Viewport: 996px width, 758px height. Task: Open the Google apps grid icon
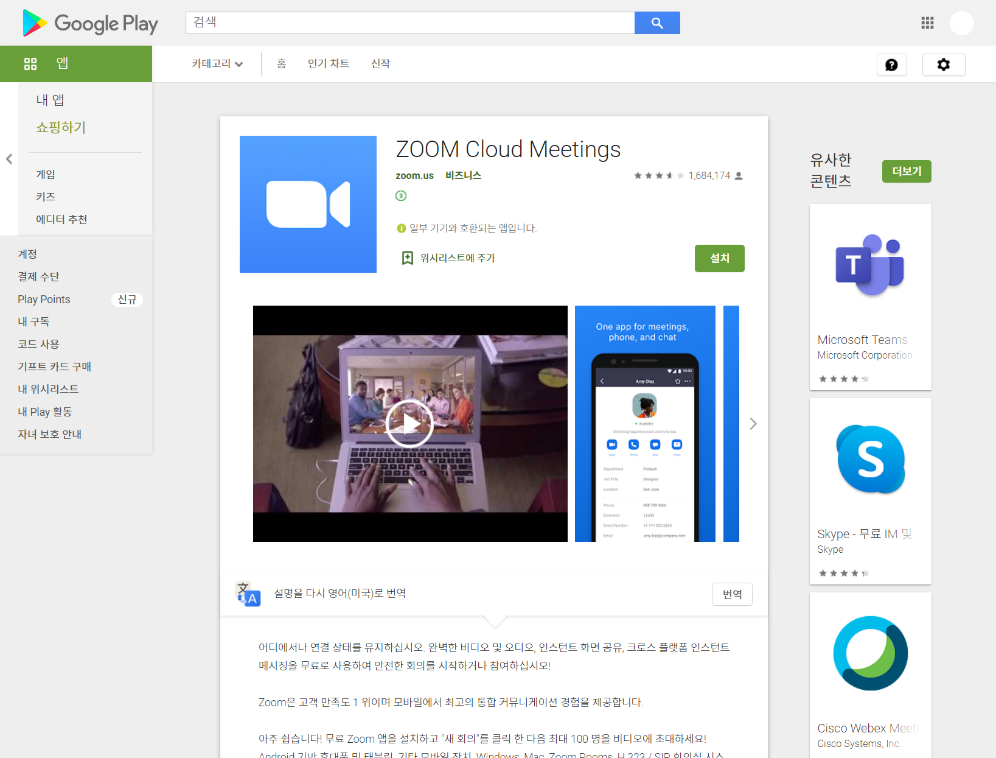pos(927,23)
